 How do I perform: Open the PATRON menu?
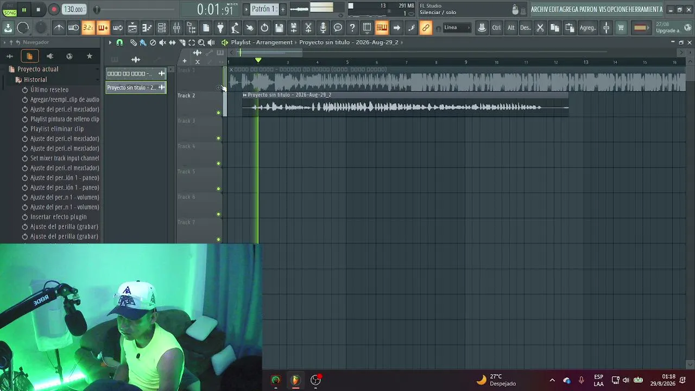(x=589, y=9)
